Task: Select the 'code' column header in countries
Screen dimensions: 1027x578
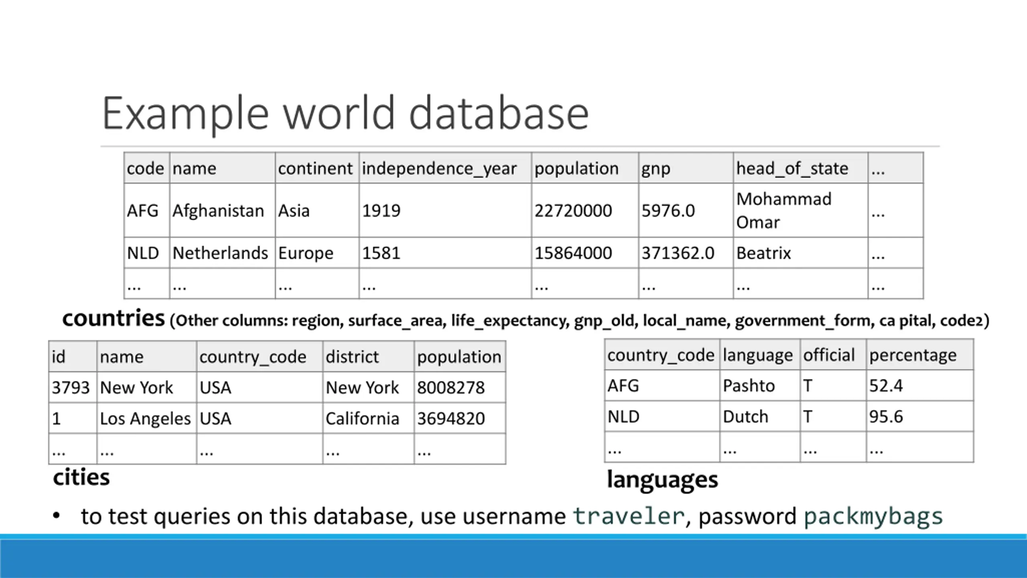Action: coord(147,168)
